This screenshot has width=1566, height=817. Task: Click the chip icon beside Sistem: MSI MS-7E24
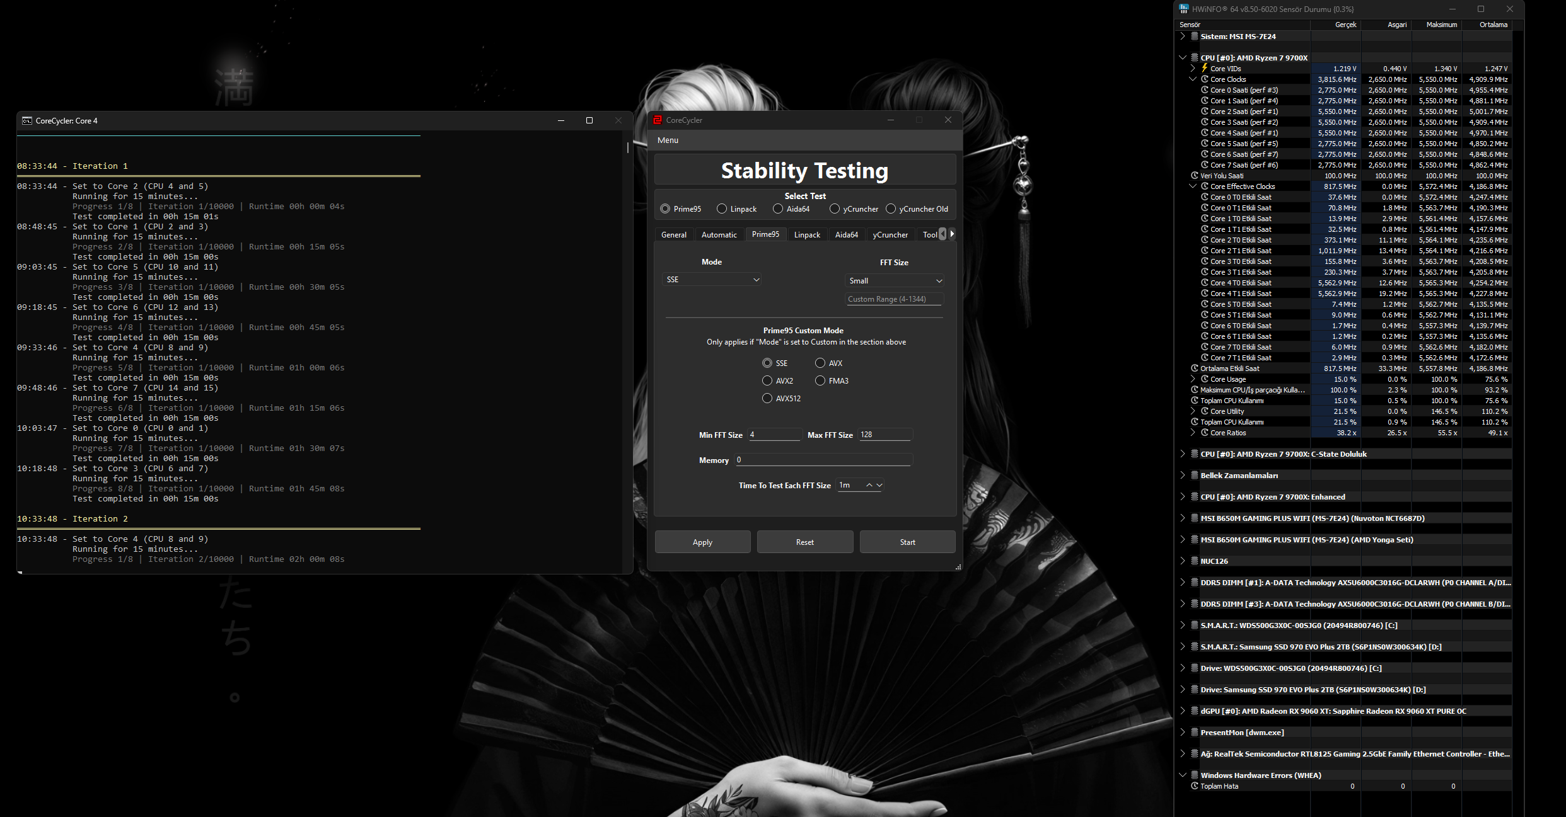[x=1194, y=36]
